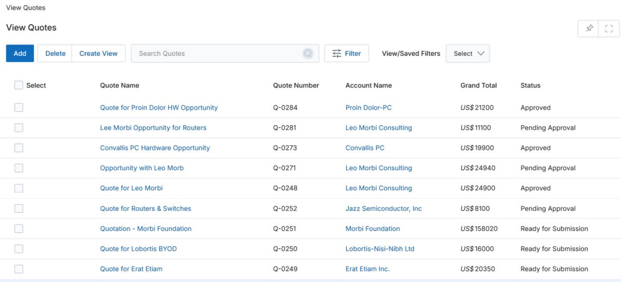
Task: Check the box for Quote for Erat Etiam
Action: click(19, 269)
